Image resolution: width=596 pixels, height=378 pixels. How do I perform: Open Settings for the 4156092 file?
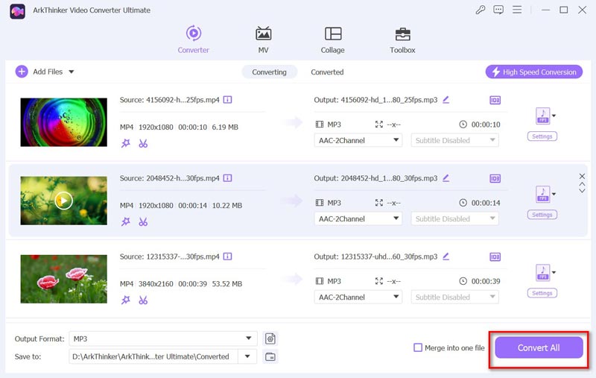(x=542, y=136)
